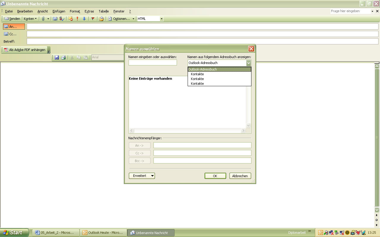Open the ? help menu
The width and height of the screenshot is (380, 237).
click(x=130, y=11)
